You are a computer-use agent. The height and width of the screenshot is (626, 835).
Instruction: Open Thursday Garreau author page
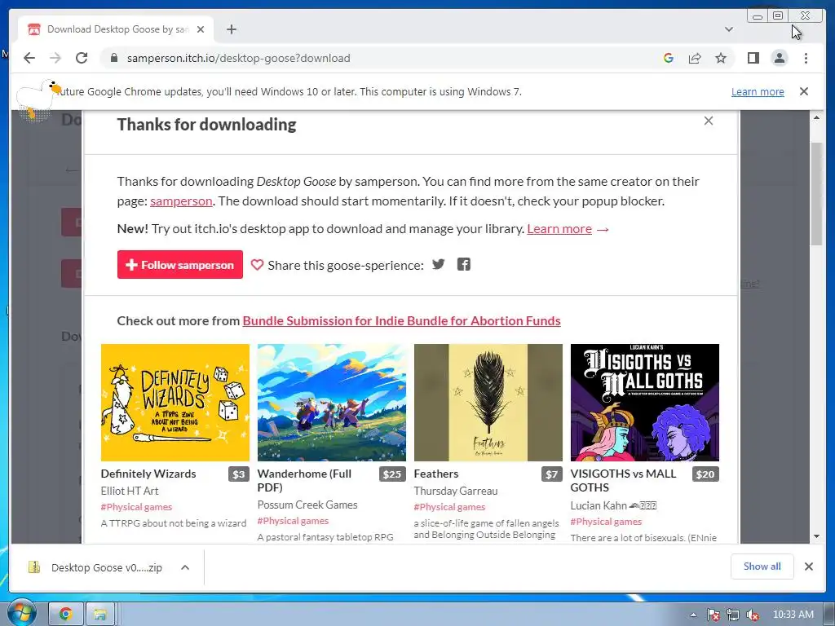coord(456,491)
